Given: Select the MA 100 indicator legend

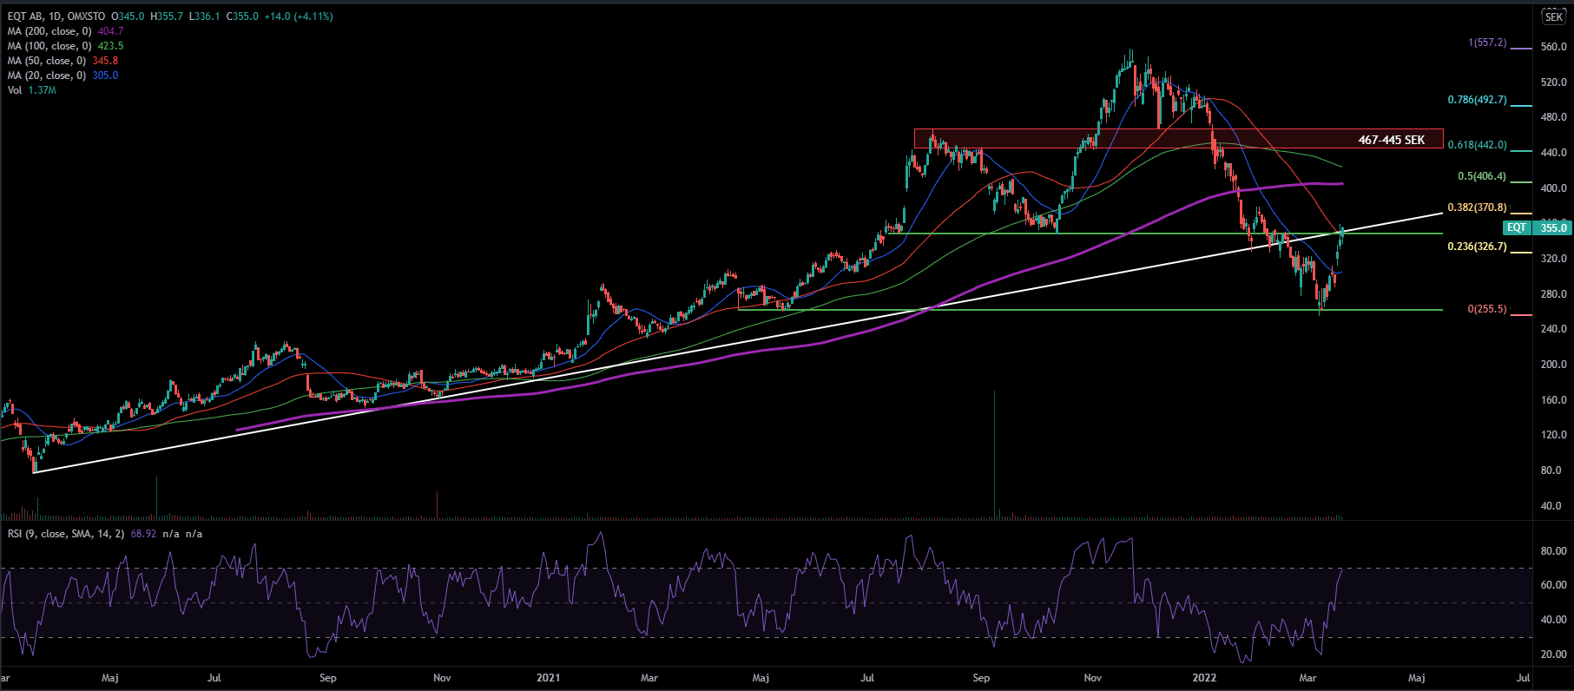Looking at the screenshot, I should pos(49,46).
